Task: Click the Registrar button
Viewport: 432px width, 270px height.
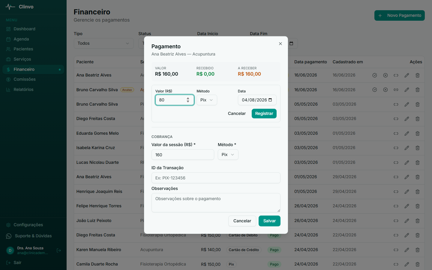Action: point(264,113)
